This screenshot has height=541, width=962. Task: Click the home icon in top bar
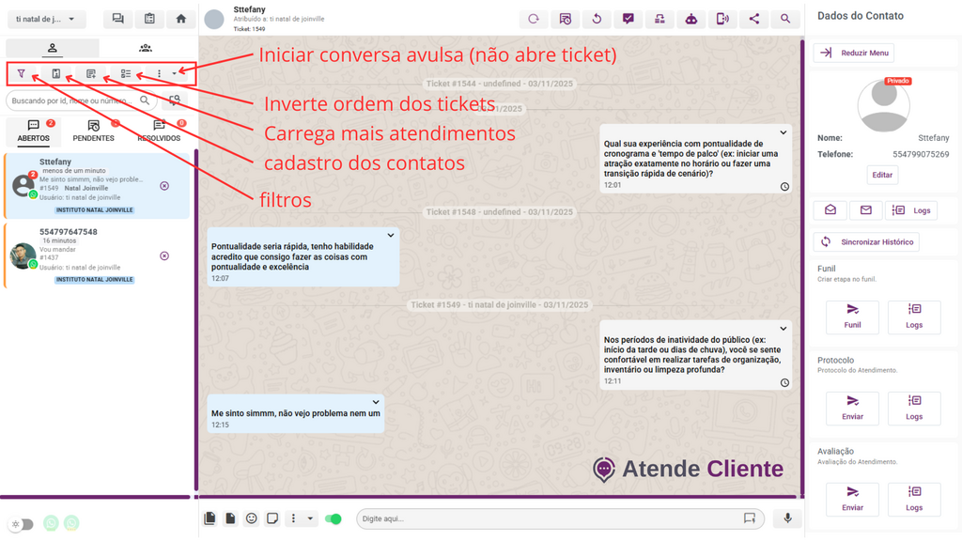(x=181, y=19)
